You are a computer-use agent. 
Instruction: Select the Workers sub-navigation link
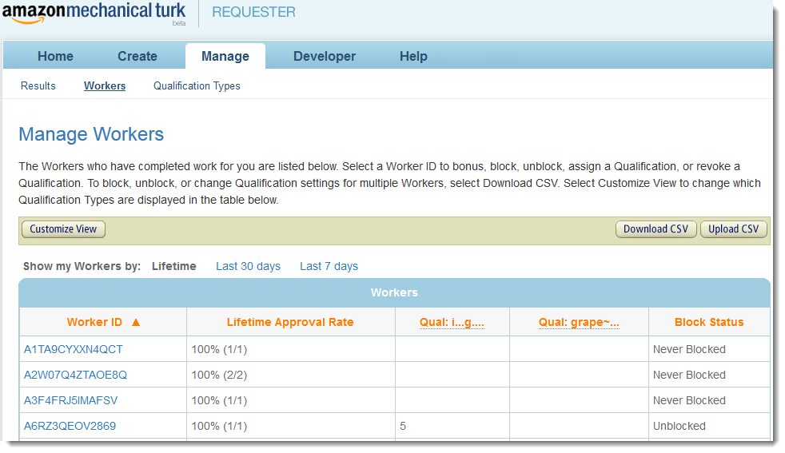point(105,85)
